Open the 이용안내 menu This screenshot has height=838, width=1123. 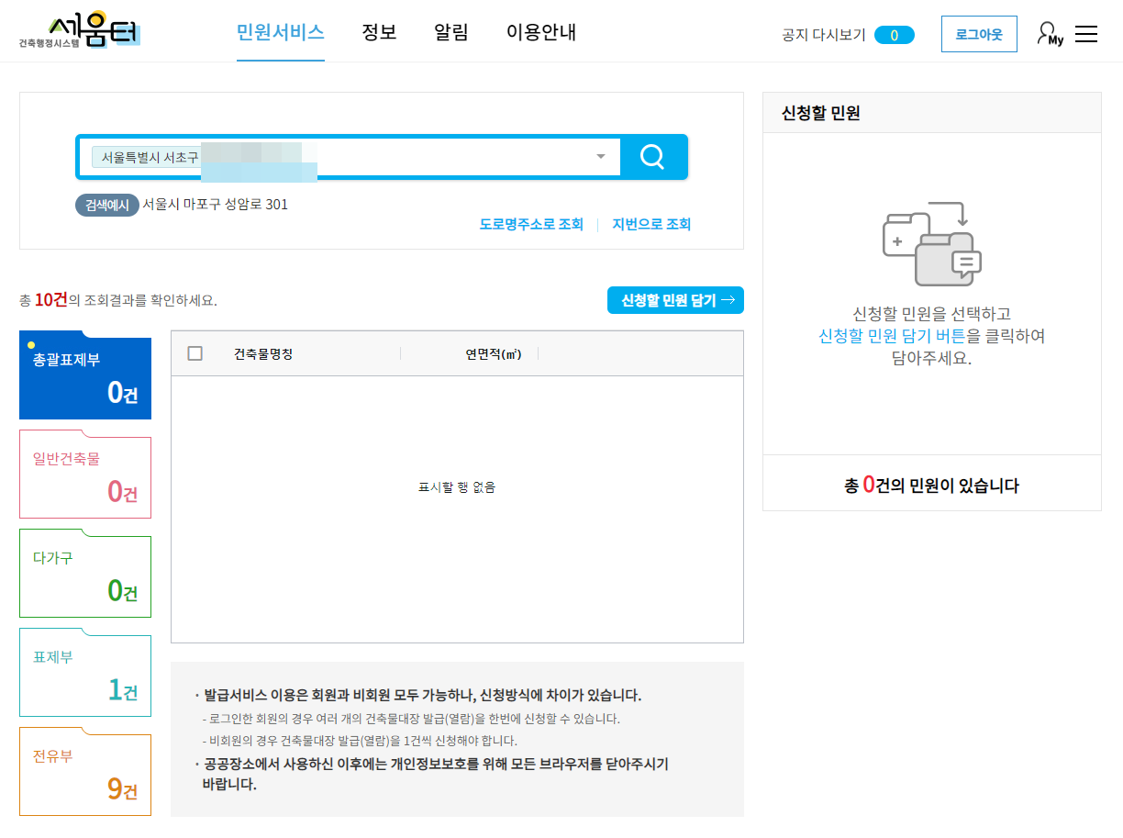541,32
